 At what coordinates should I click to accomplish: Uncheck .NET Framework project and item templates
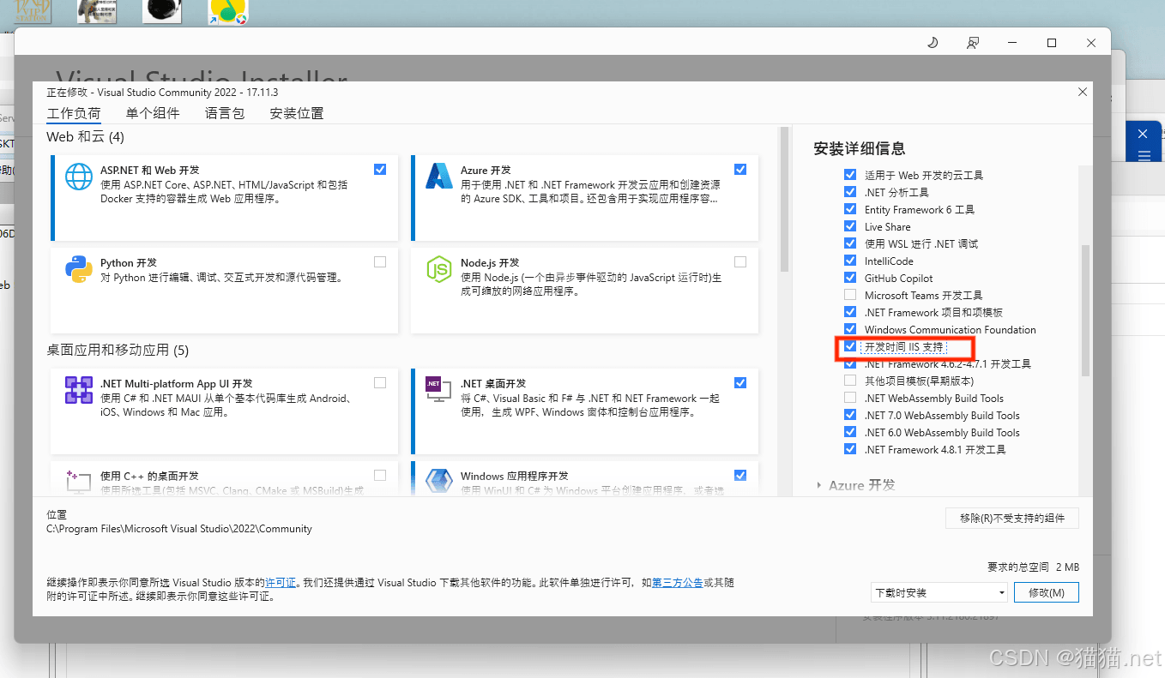[x=850, y=312]
